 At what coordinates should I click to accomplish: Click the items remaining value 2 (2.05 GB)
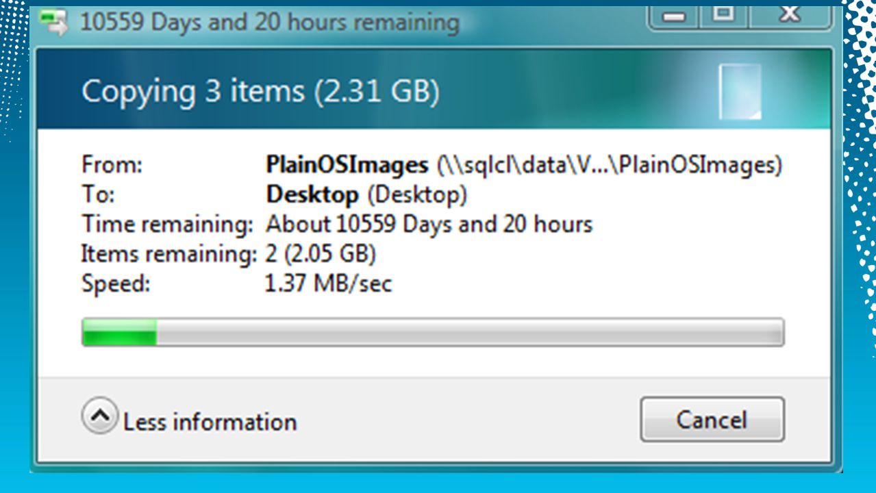pyautogui.click(x=321, y=254)
